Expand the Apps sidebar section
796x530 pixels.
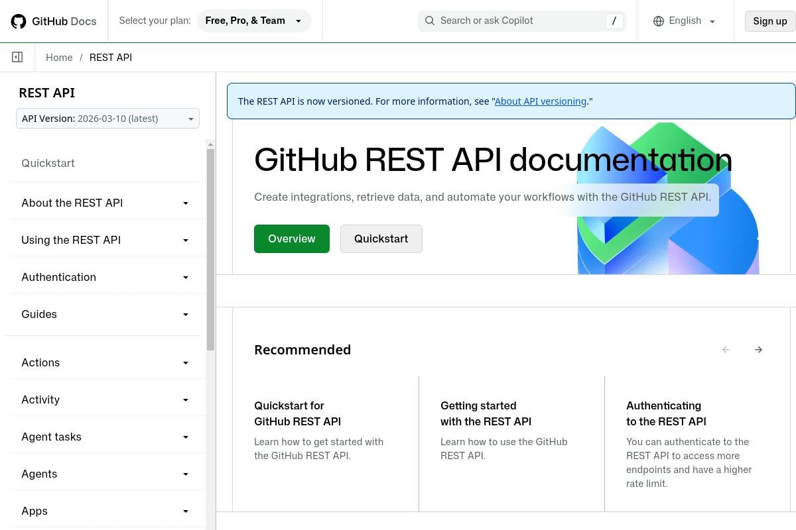105,511
